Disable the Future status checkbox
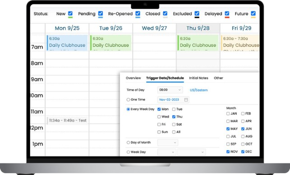 point(253,14)
